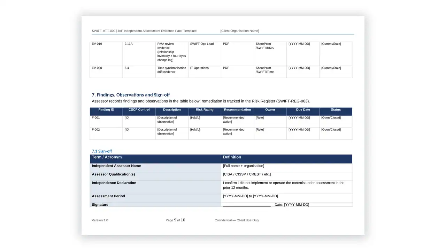Image resolution: width=446 pixels, height=251 pixels.
Task: Click the sentence beginning "Assessor records findings and observations"
Action: tap(201, 101)
